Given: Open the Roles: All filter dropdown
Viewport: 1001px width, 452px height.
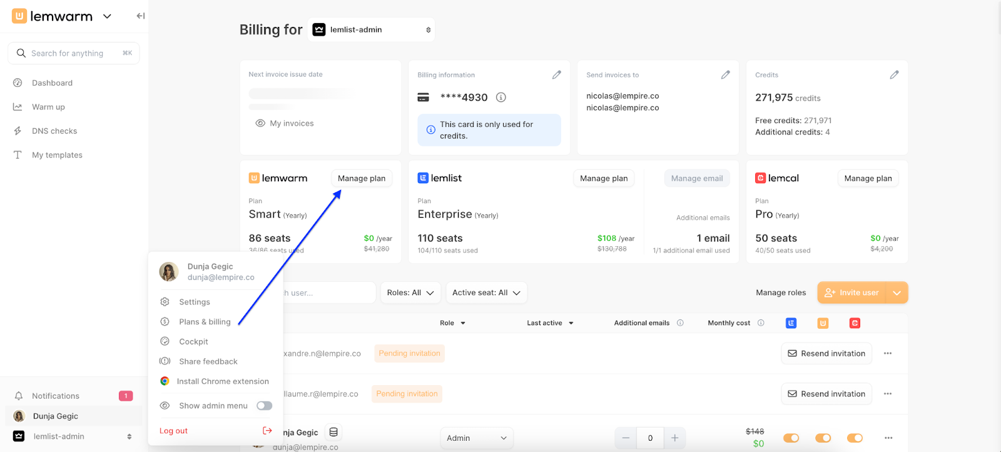Looking at the screenshot, I should coord(410,293).
